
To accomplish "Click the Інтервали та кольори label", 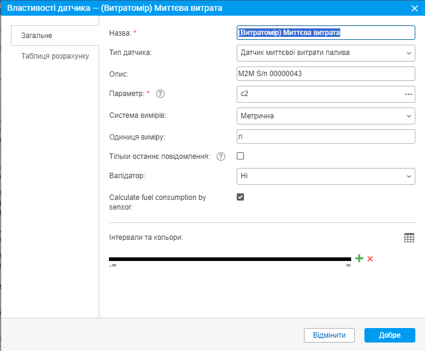I will pyautogui.click(x=146, y=237).
